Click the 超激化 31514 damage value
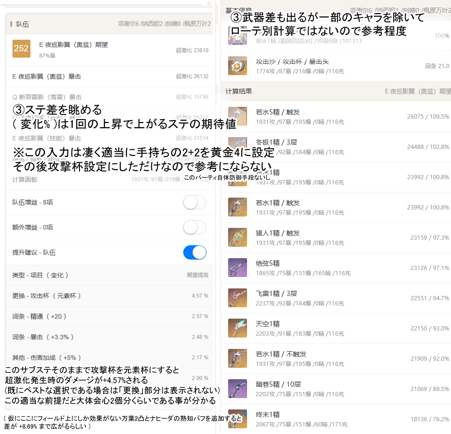The width and height of the screenshot is (451, 434). click(x=192, y=138)
